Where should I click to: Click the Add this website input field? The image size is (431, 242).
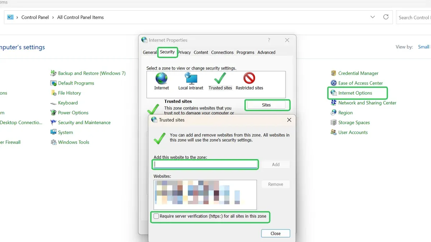pyautogui.click(x=205, y=165)
